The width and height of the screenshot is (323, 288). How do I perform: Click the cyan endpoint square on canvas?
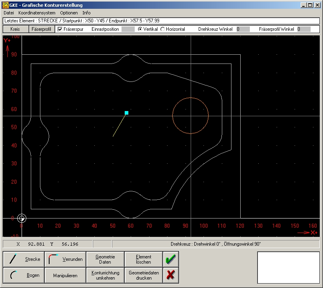click(126, 113)
